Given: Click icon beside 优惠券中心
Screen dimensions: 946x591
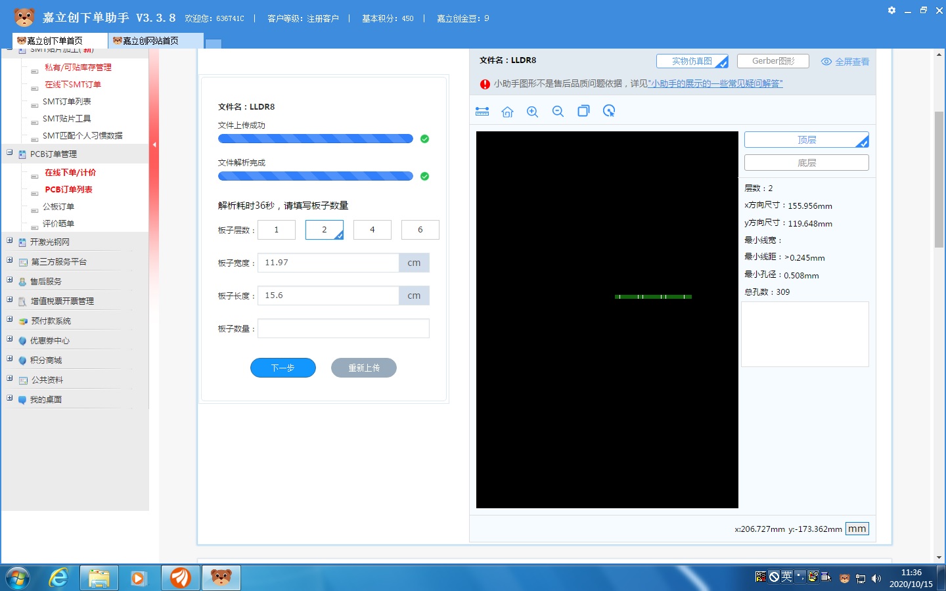Looking at the screenshot, I should coord(22,341).
